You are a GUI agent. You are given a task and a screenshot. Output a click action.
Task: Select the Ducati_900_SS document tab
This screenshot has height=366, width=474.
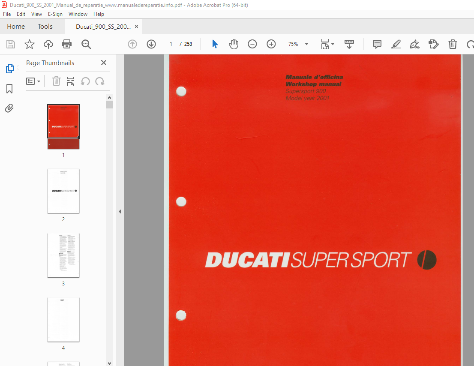tap(103, 27)
